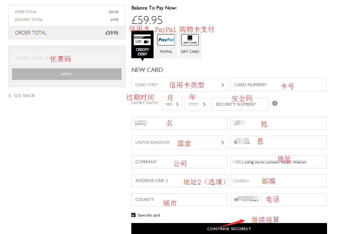
Task: Click the Security Number input field
Action: click(240, 104)
